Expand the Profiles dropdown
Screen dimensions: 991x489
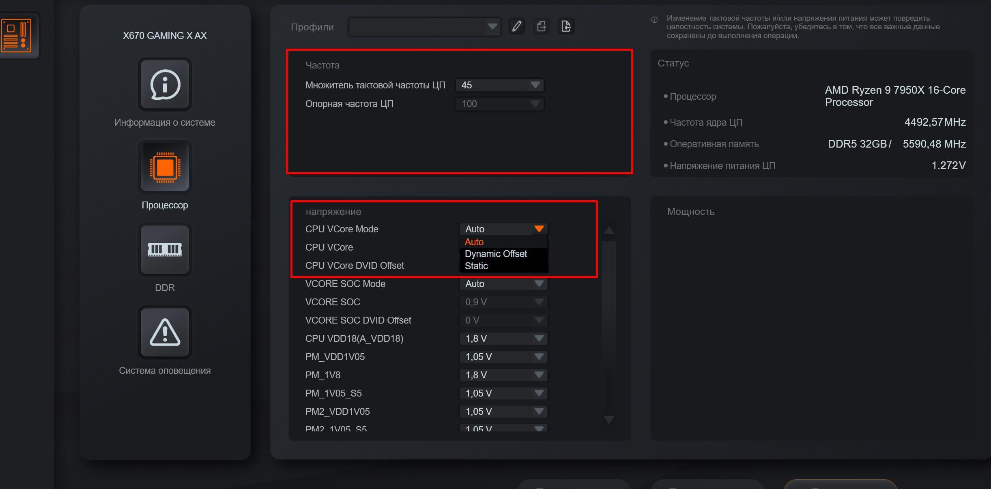coord(424,27)
